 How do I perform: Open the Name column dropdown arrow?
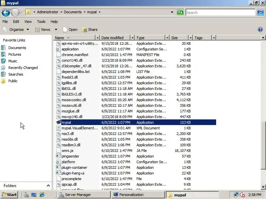pos(97,38)
